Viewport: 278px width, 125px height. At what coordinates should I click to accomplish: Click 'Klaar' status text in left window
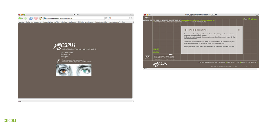tap(20, 101)
